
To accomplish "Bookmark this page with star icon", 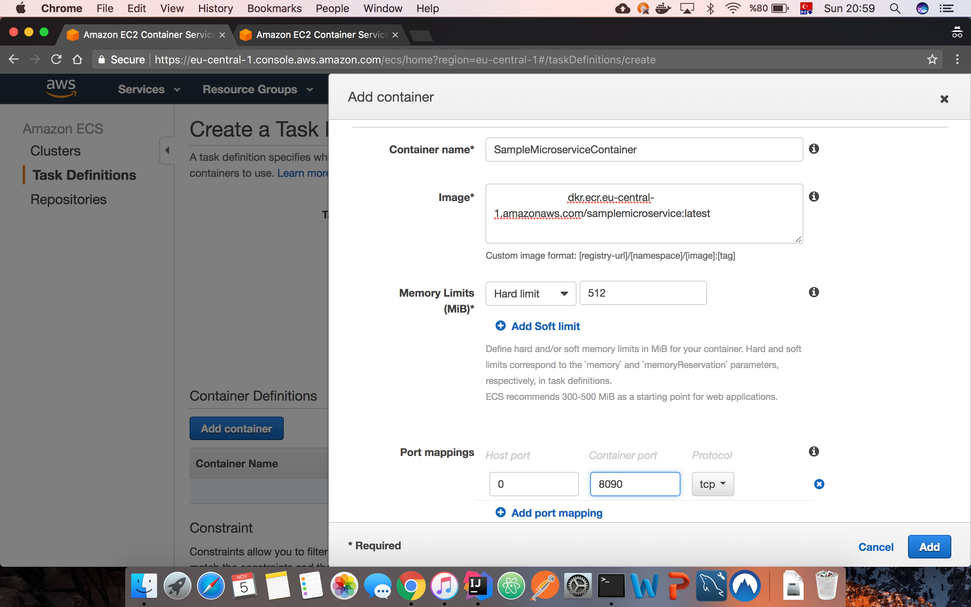I will [932, 60].
